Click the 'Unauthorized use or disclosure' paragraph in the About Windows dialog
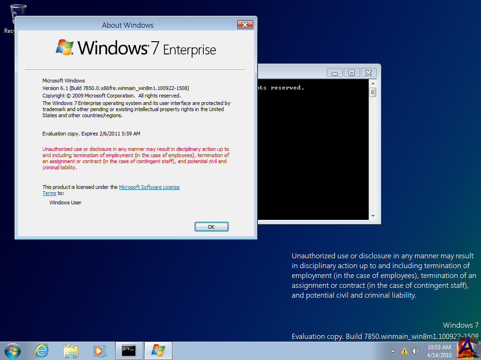The image size is (481, 360). click(136, 158)
